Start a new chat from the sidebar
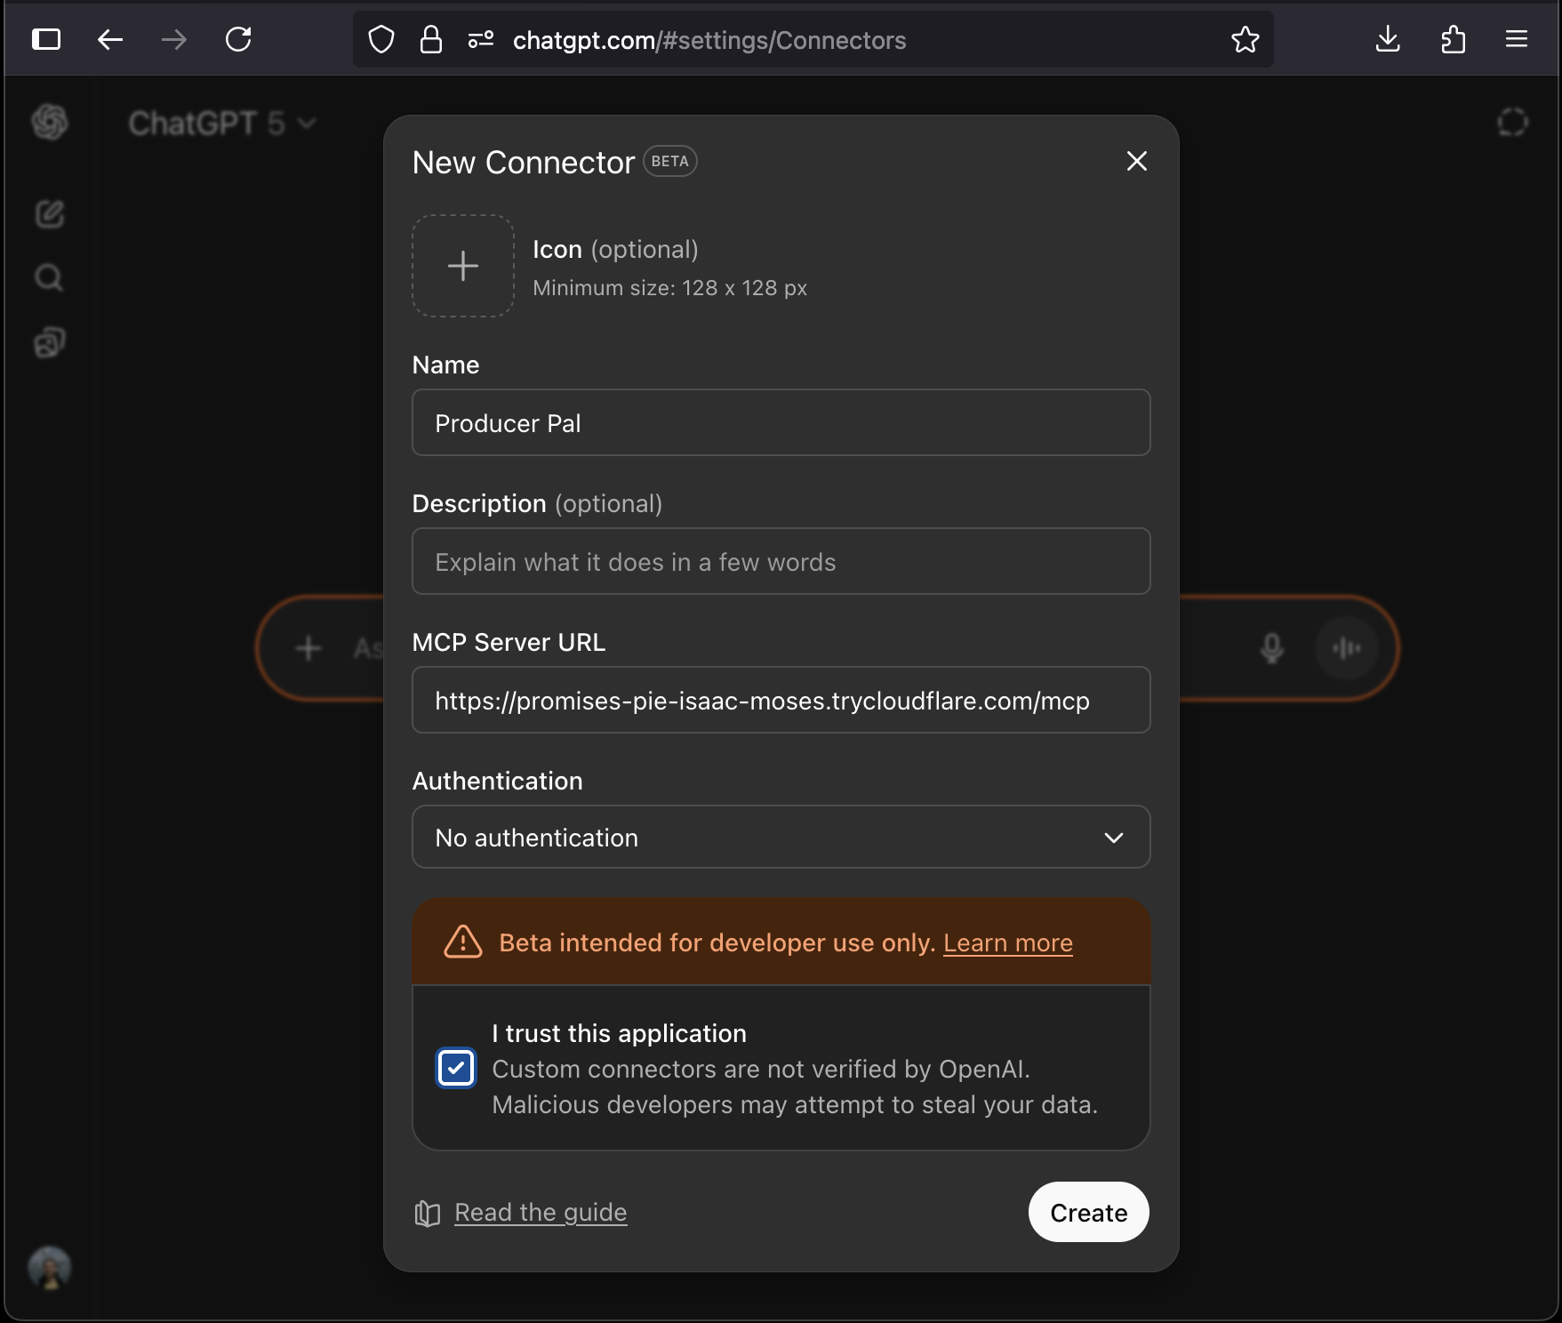Screen dimensions: 1562x1323 pos(50,213)
